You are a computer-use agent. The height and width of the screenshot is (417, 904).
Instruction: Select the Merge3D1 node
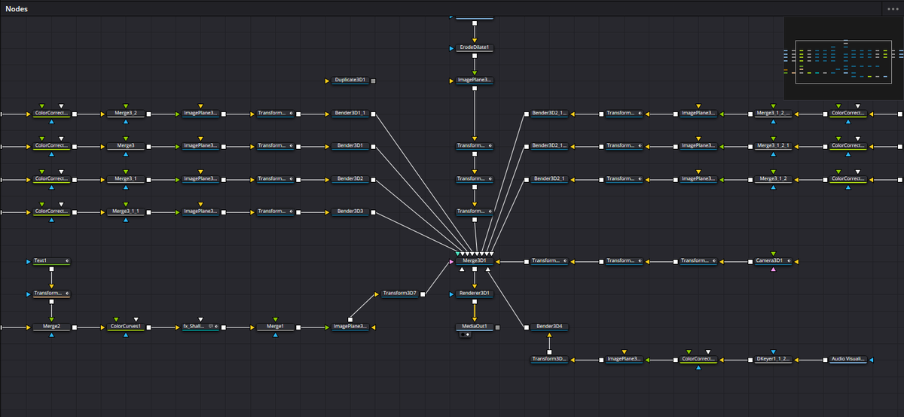click(x=475, y=260)
